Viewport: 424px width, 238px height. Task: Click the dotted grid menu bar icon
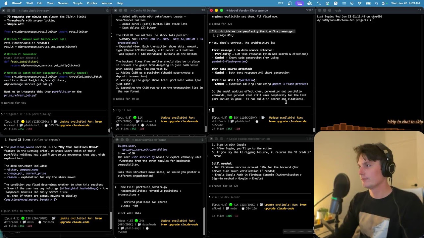click(344, 3)
